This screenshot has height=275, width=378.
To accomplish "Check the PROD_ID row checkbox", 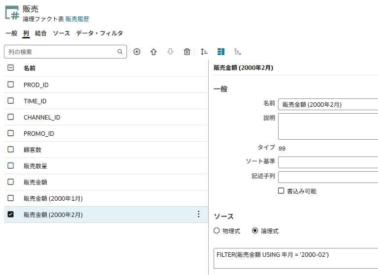I will point(11,84).
